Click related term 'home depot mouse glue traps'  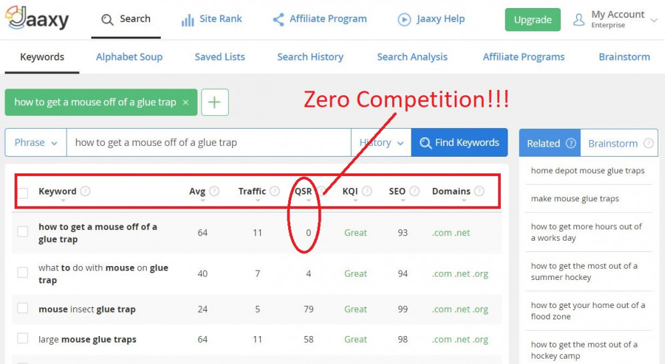pos(588,171)
